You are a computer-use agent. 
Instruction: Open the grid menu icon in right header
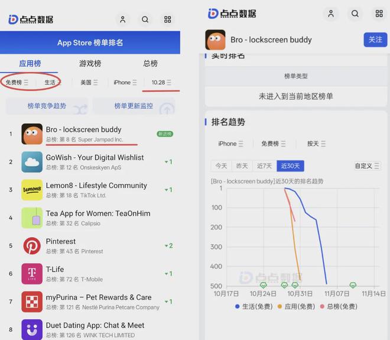[x=379, y=14]
